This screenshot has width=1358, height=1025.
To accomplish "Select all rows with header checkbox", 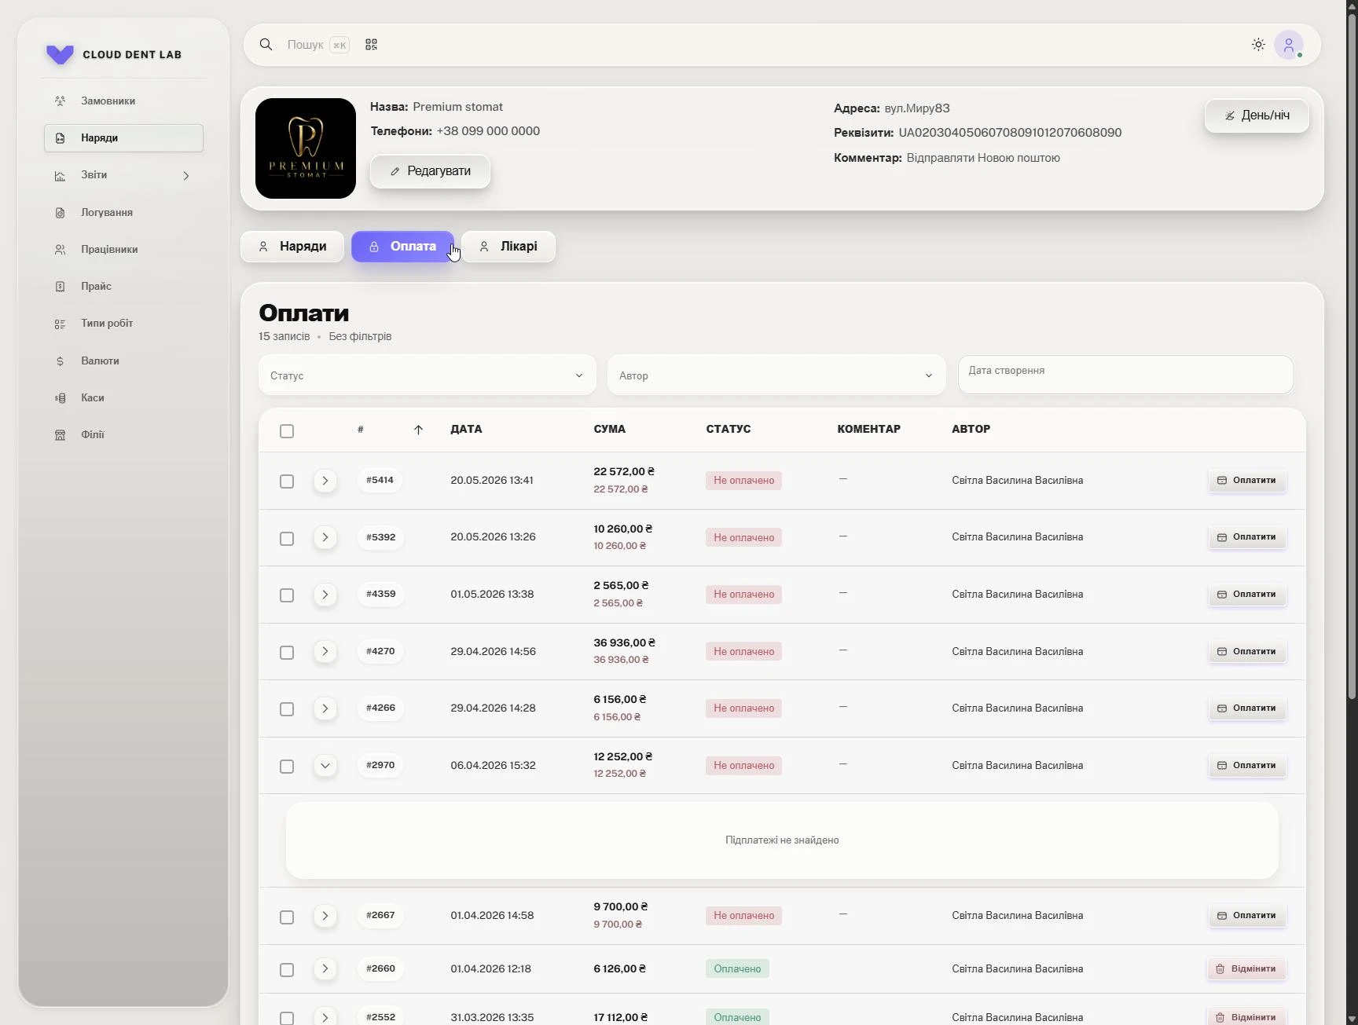I will pyautogui.click(x=287, y=431).
